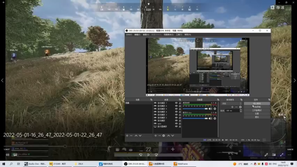
Task: Click the Start Recording button in Controls
Action: point(257,107)
